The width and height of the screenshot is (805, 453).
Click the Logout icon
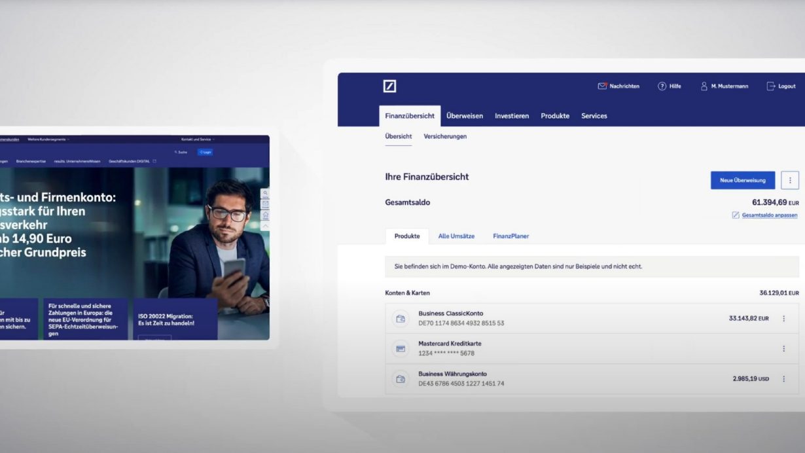tap(771, 86)
